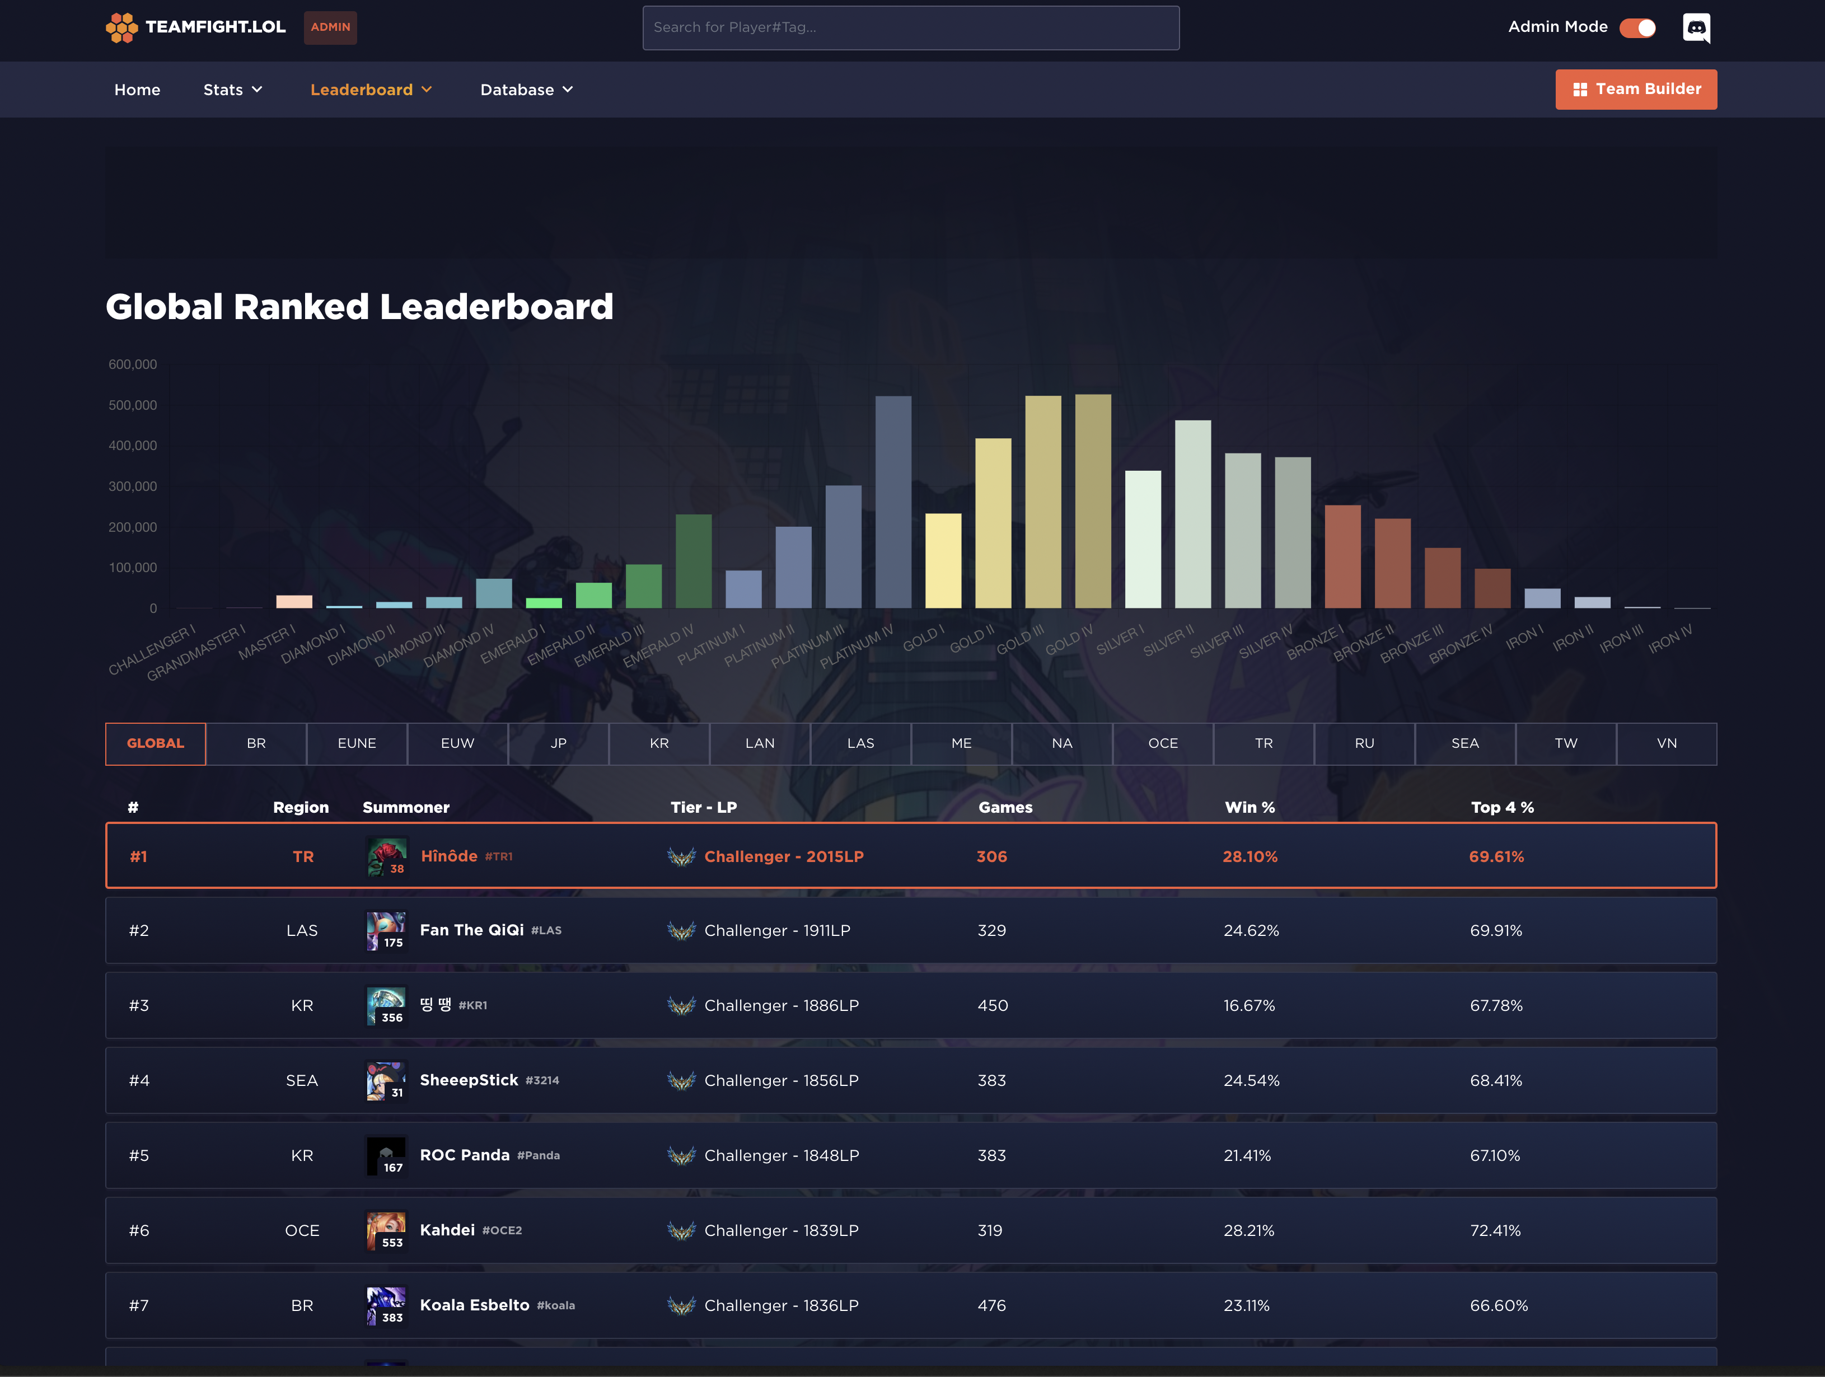Image resolution: width=1825 pixels, height=1377 pixels.
Task: Click the Discord icon in header
Action: pyautogui.click(x=1696, y=28)
